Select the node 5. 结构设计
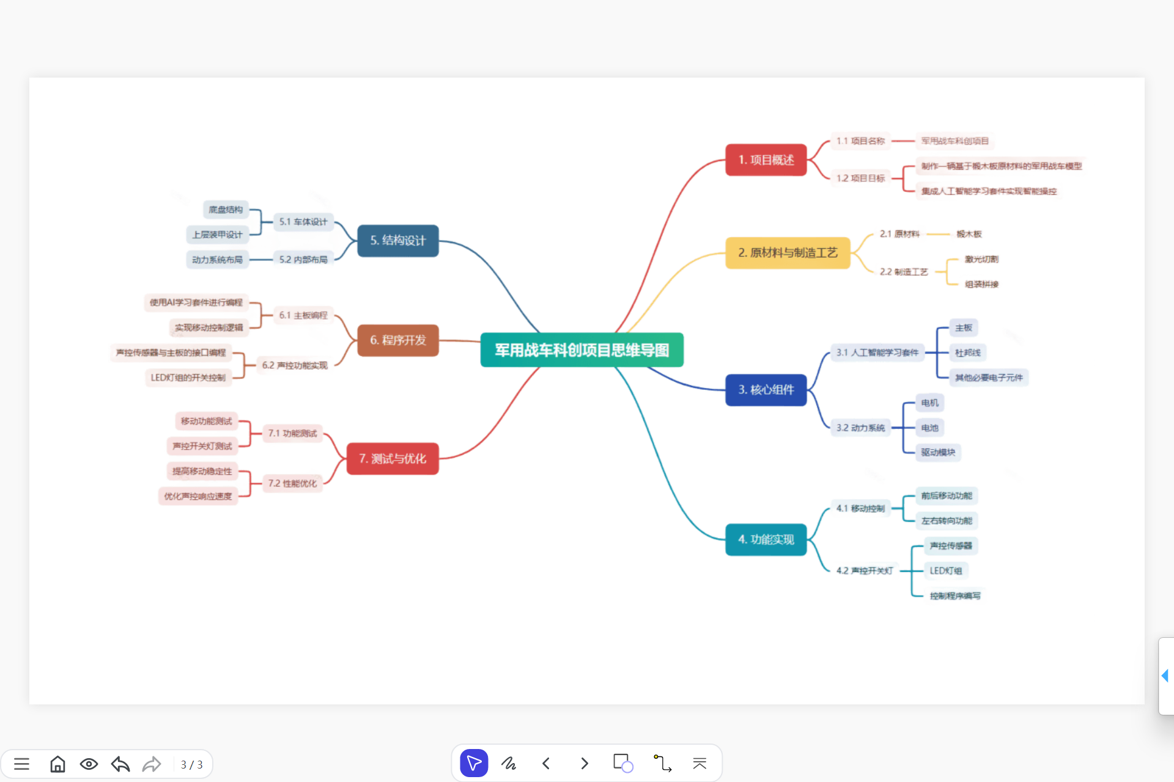Image resolution: width=1174 pixels, height=782 pixels. pyautogui.click(x=398, y=241)
